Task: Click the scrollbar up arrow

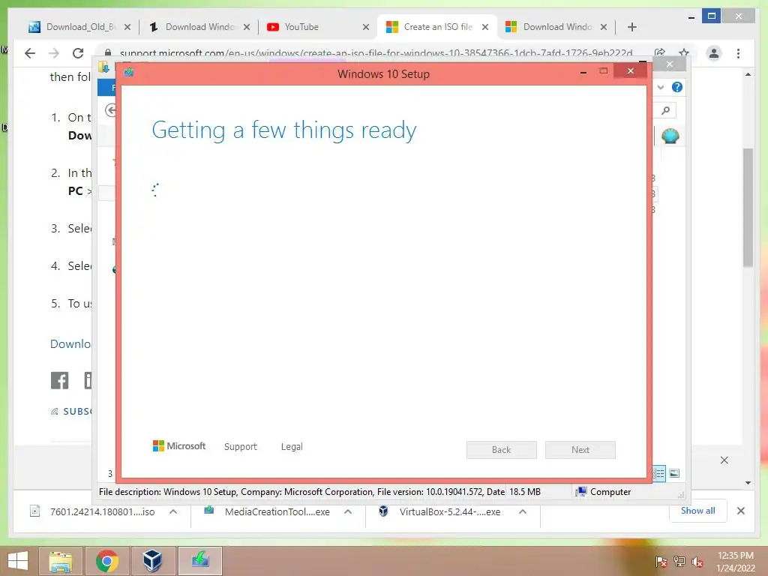Action: click(x=748, y=74)
